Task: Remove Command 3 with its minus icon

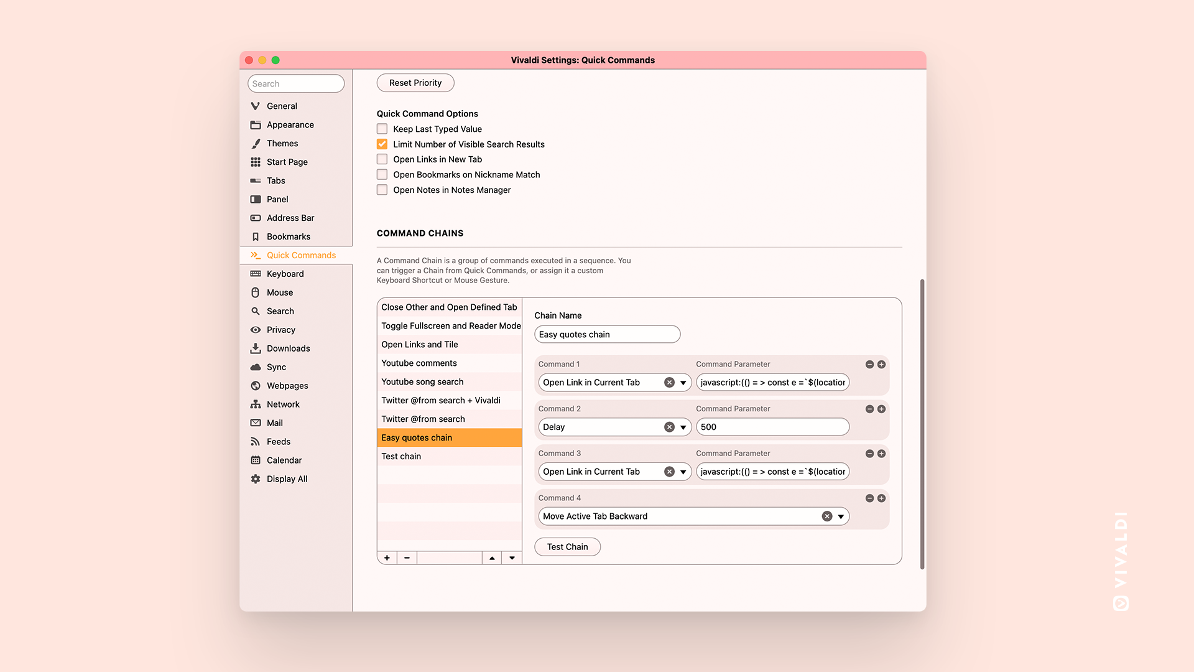Action: click(869, 454)
